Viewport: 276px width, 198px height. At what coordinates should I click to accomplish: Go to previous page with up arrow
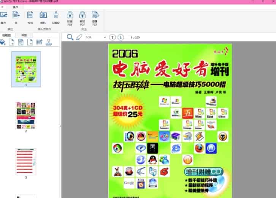pyautogui.click(x=112, y=37)
